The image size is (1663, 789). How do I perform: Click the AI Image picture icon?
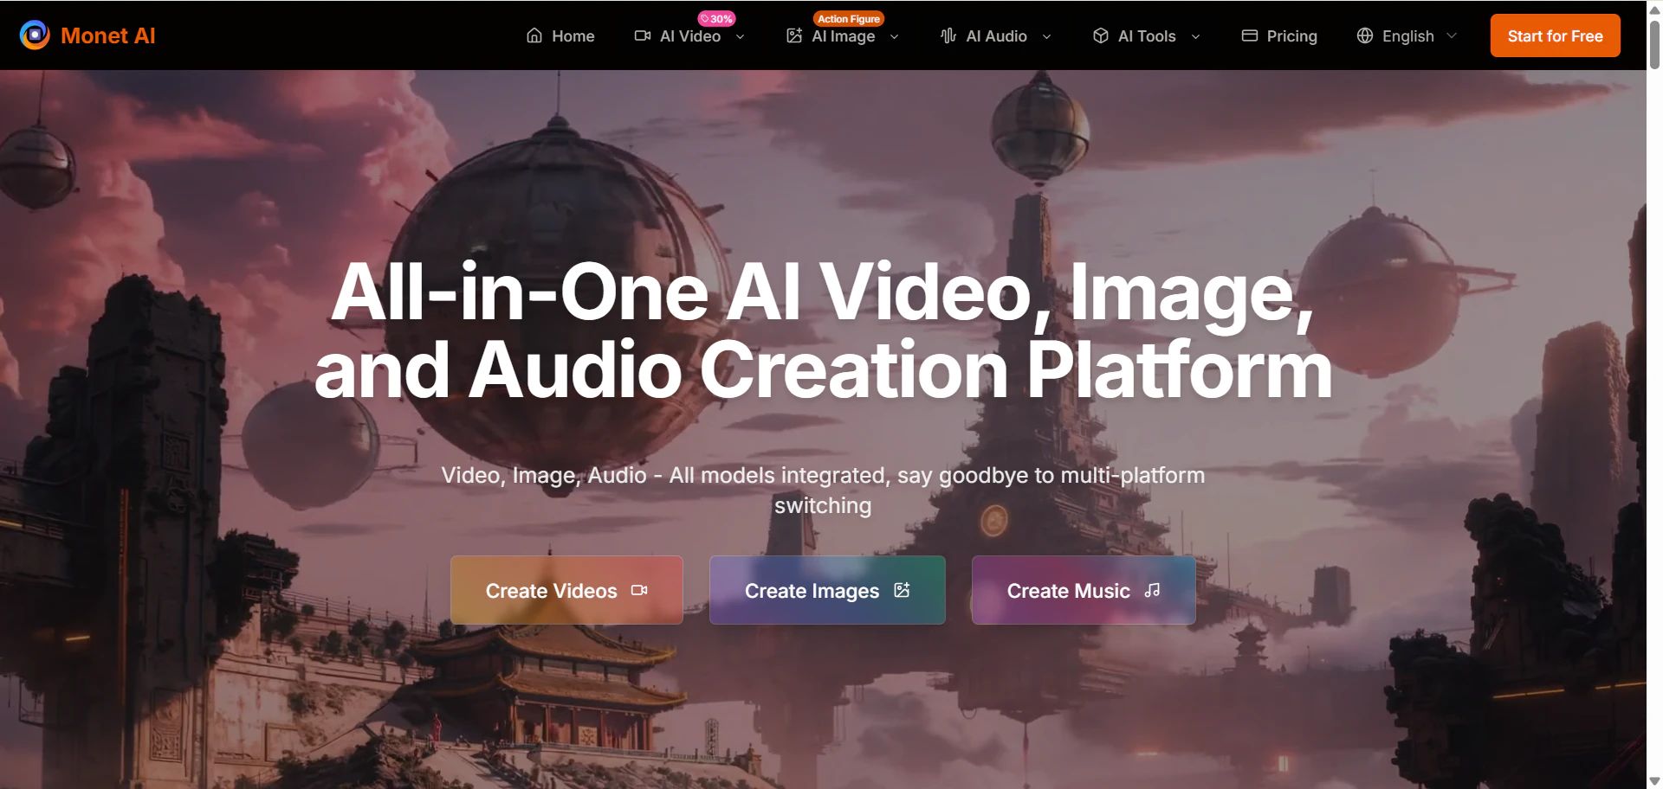(x=793, y=35)
